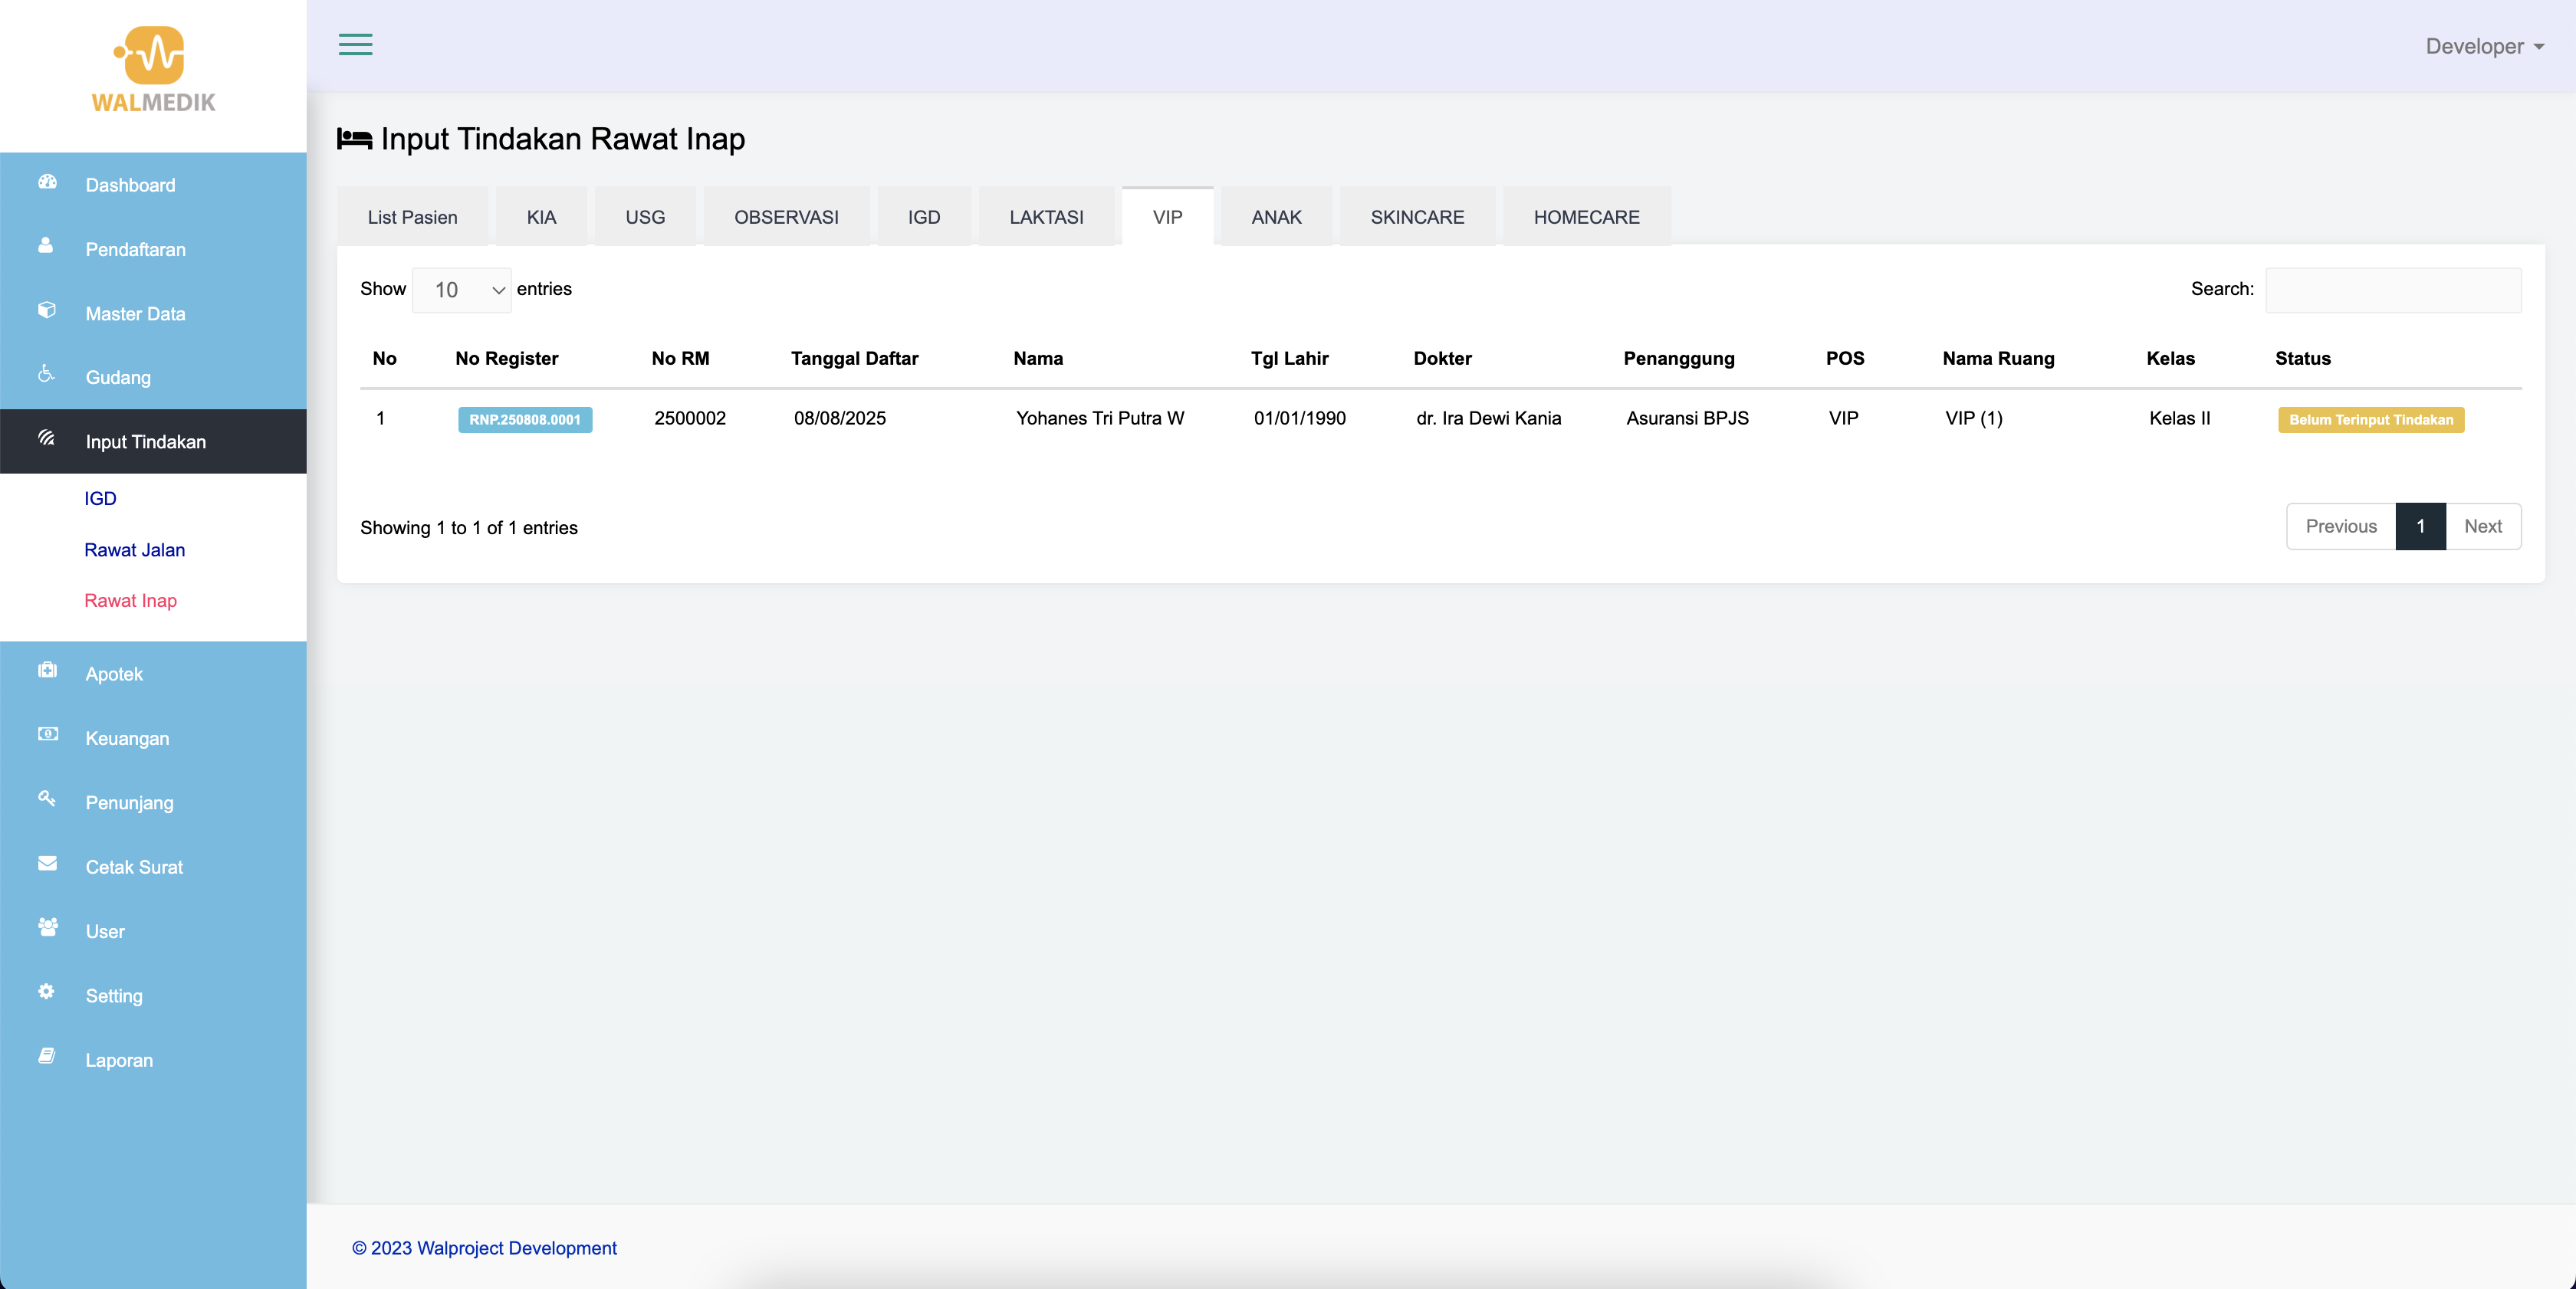
Task: Sort by the Status column header
Action: (2302, 359)
